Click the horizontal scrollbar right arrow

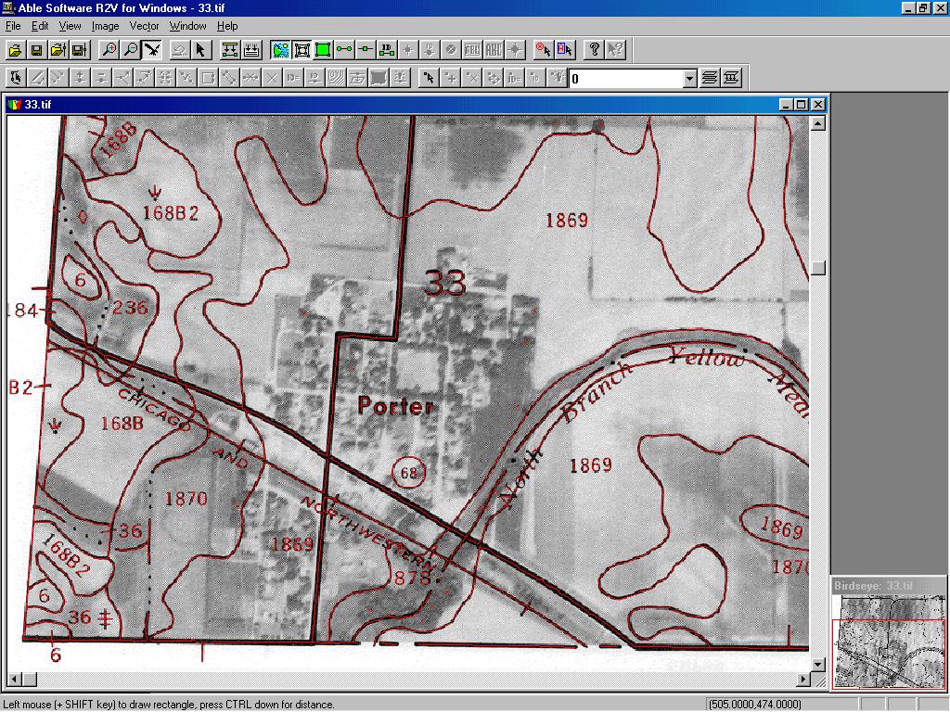click(x=803, y=680)
